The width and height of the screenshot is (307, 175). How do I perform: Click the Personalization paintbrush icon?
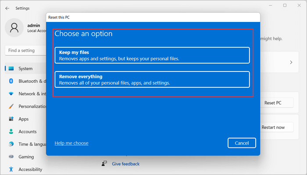pos(11,106)
